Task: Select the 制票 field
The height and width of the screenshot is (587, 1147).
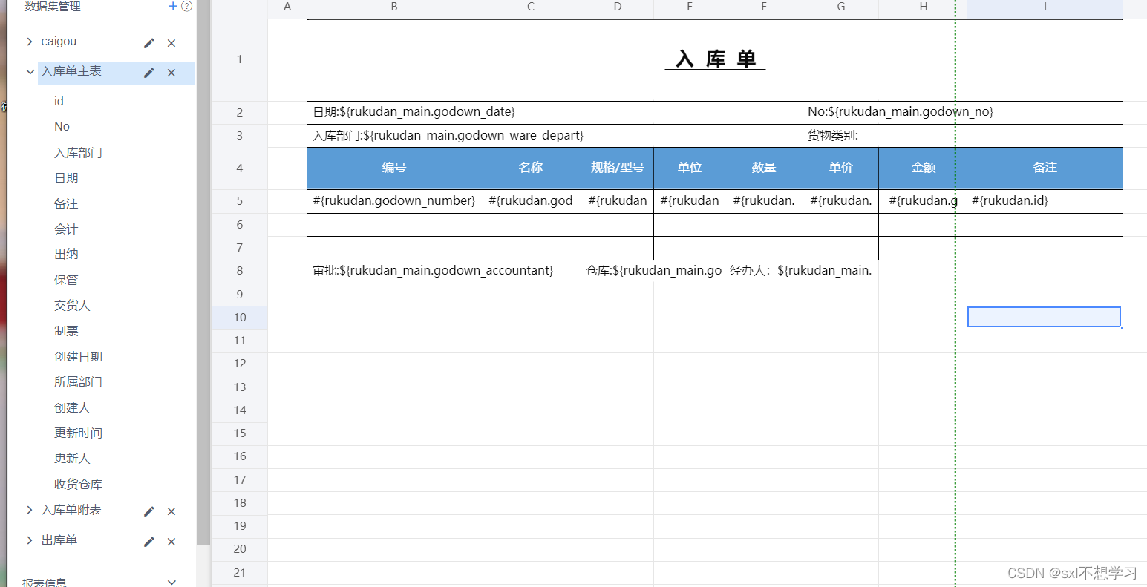Action: 66,330
